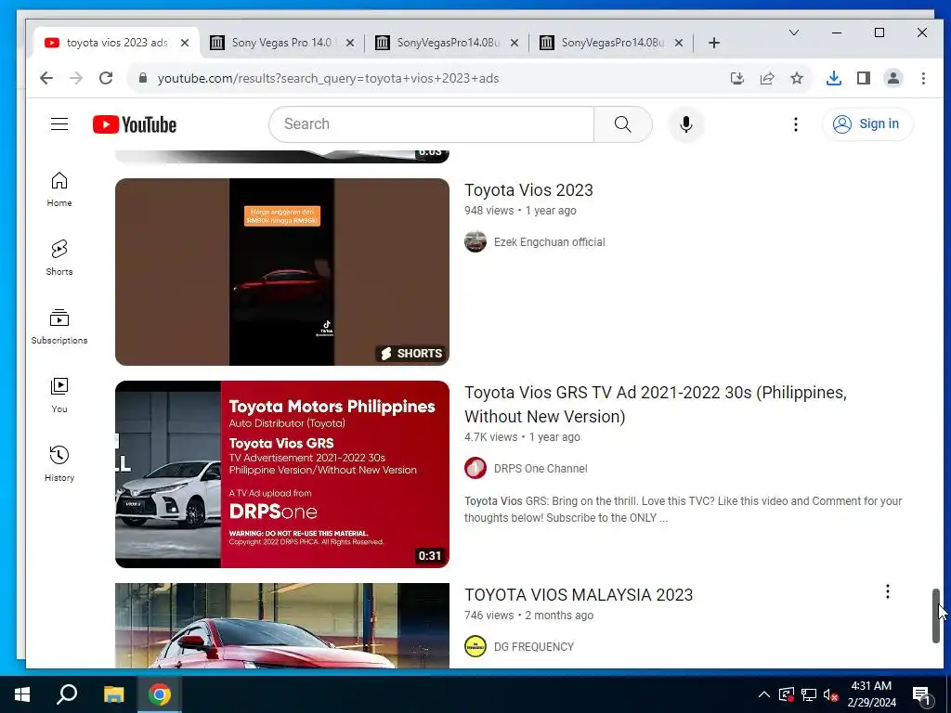
Task: Open DG FREQUENCY channel name link
Action: click(x=534, y=647)
